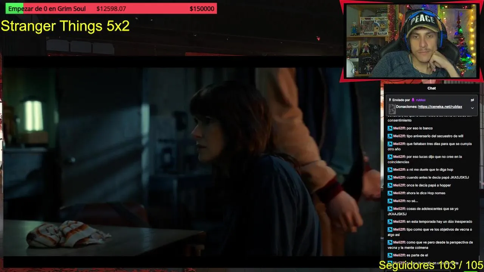Open the ceneka.net/rublax donations link
Screen dimensions: 484x272
click(440, 107)
